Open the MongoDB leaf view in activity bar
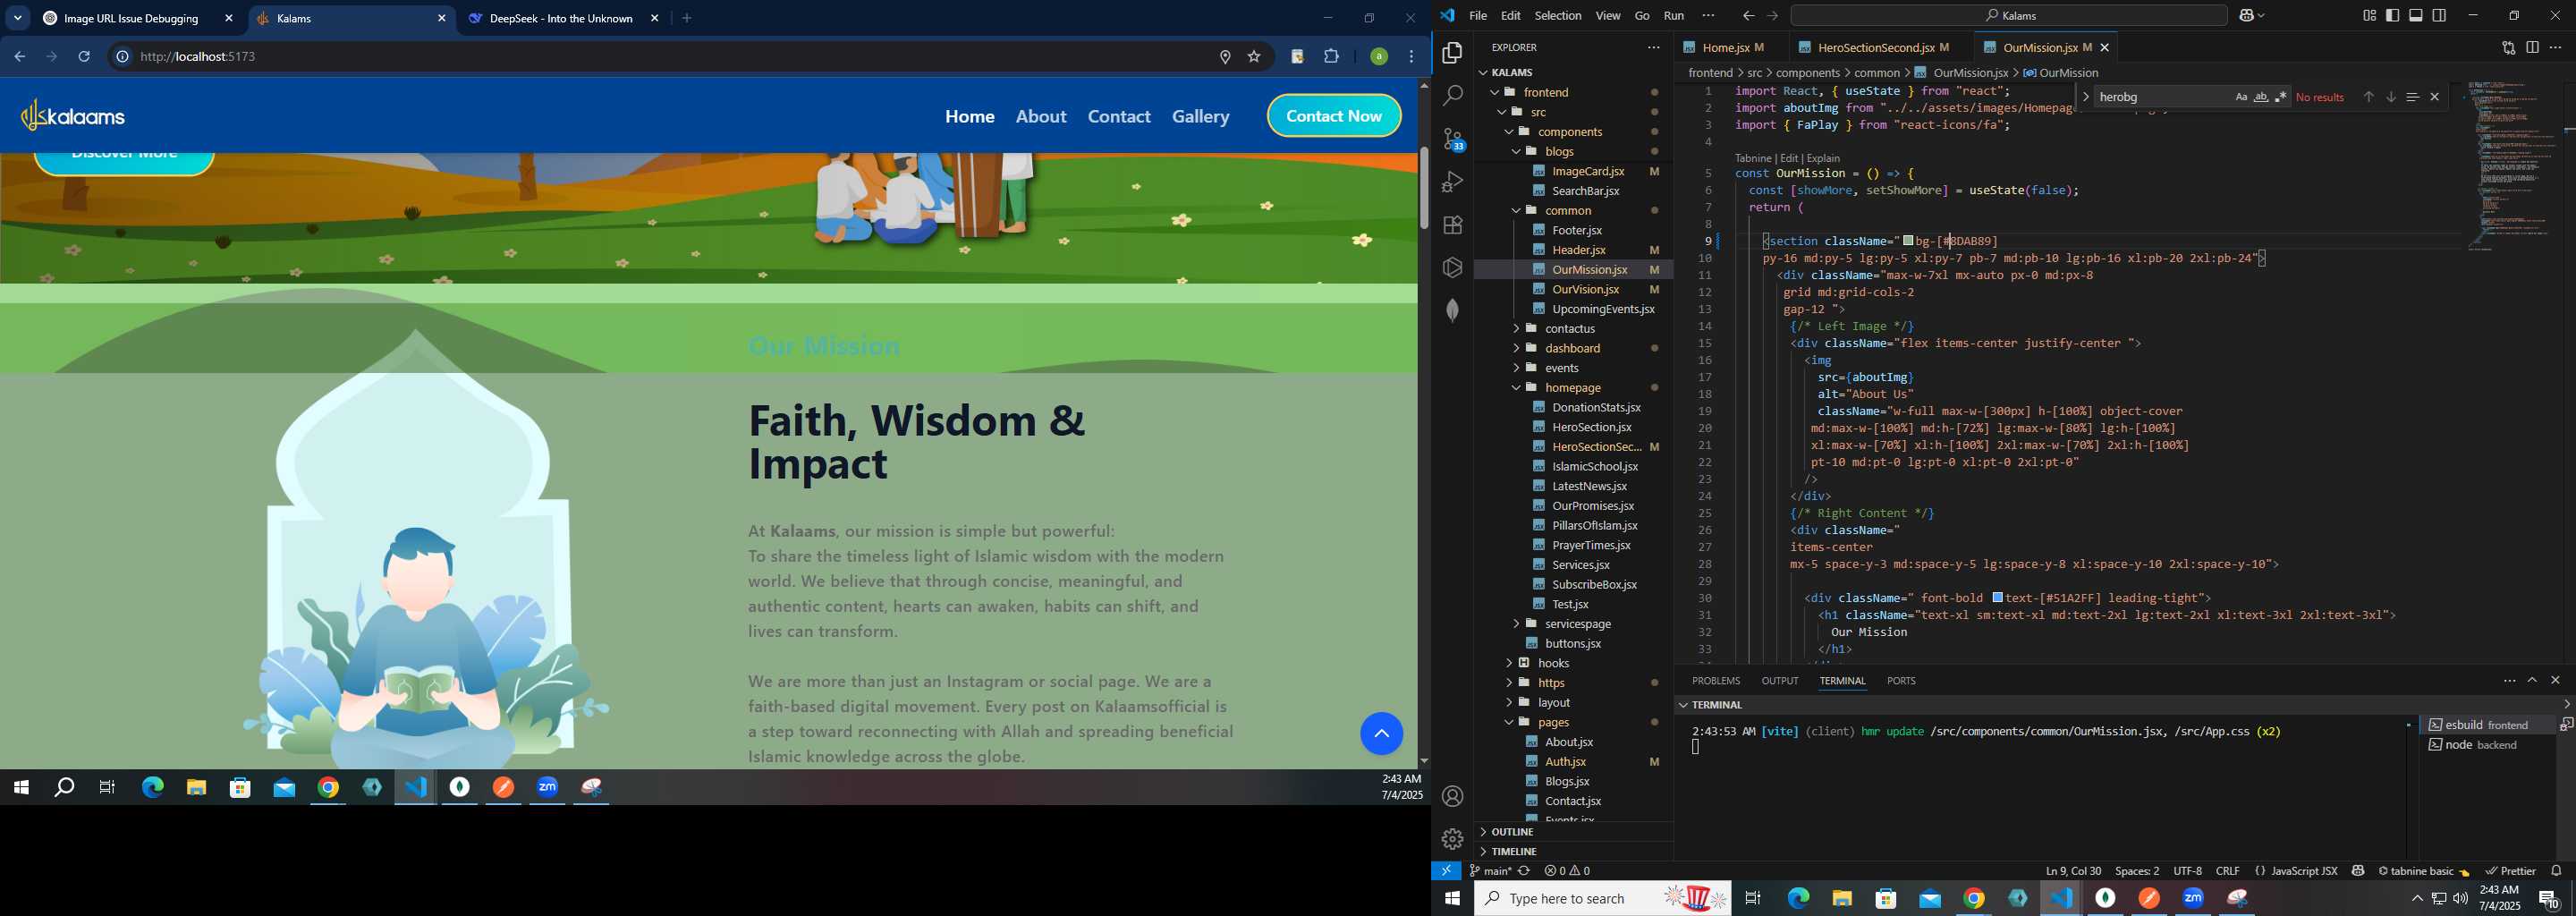This screenshot has width=2576, height=916. tap(1452, 310)
